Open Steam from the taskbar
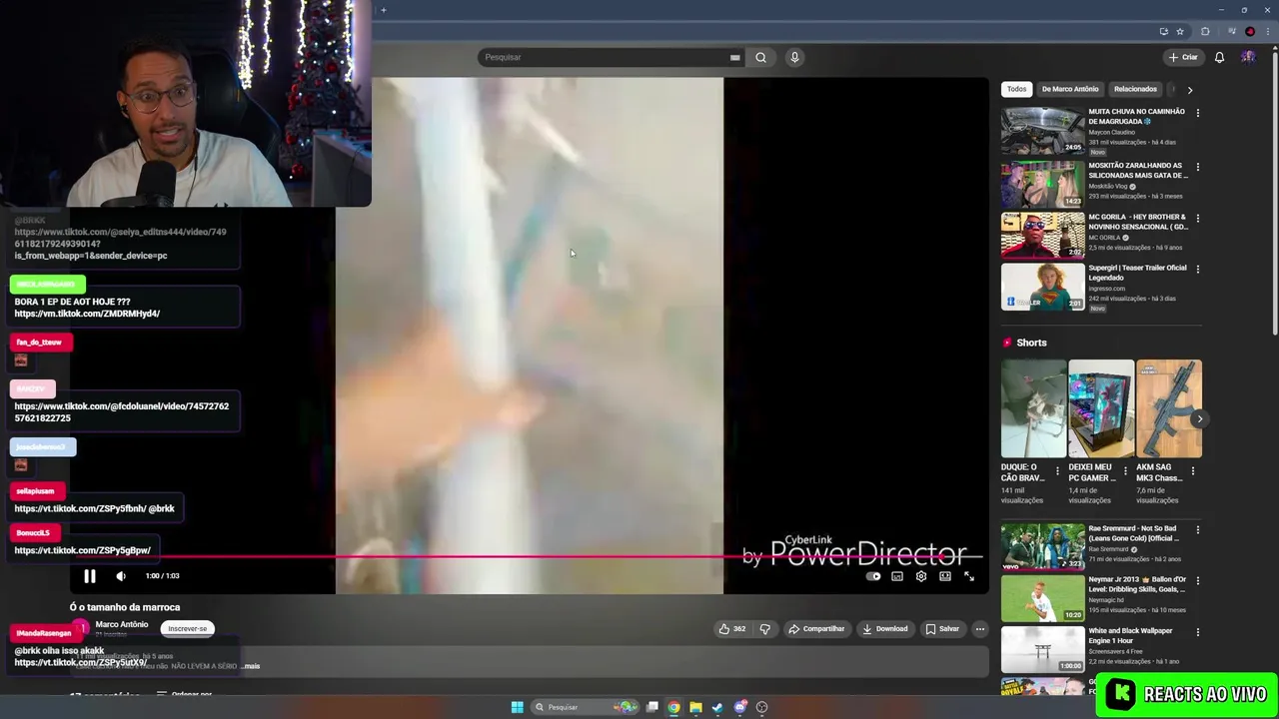This screenshot has width=1279, height=719. coord(717,707)
